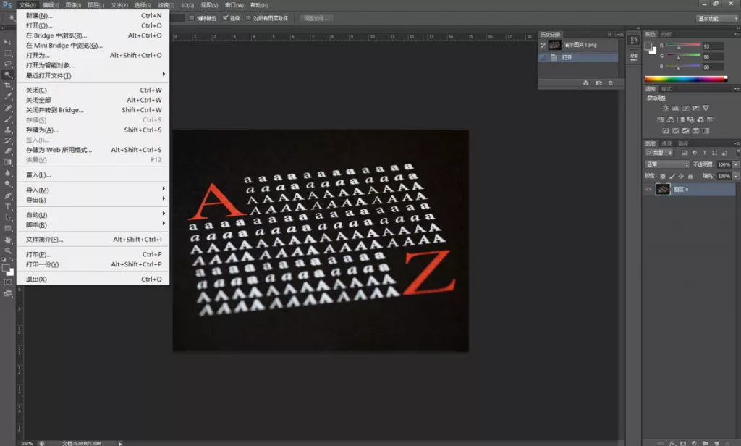The image size is (741, 446).
Task: Open the 基本功能 workspace dropdown
Action: click(717, 18)
